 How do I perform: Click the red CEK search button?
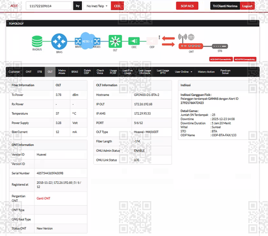[117, 6]
